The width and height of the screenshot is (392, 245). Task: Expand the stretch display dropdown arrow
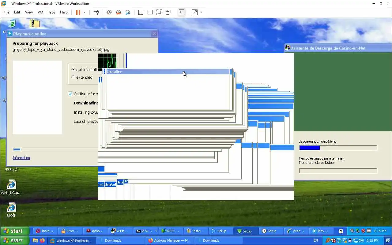pyautogui.click(x=201, y=12)
